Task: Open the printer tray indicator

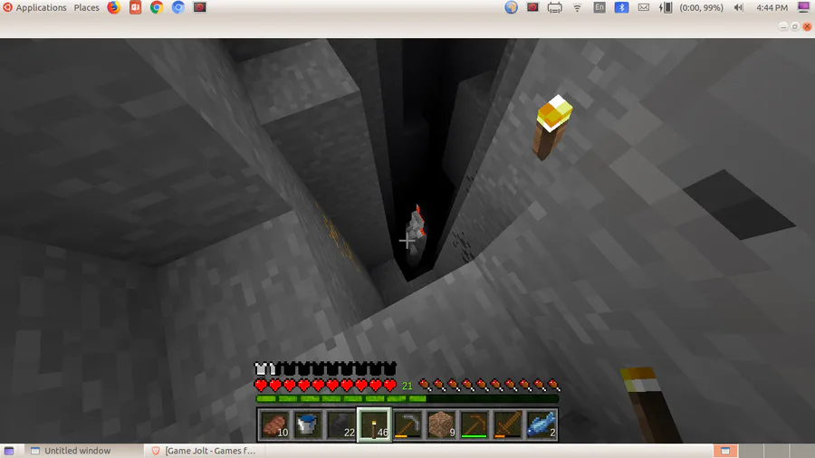Action: (x=554, y=8)
